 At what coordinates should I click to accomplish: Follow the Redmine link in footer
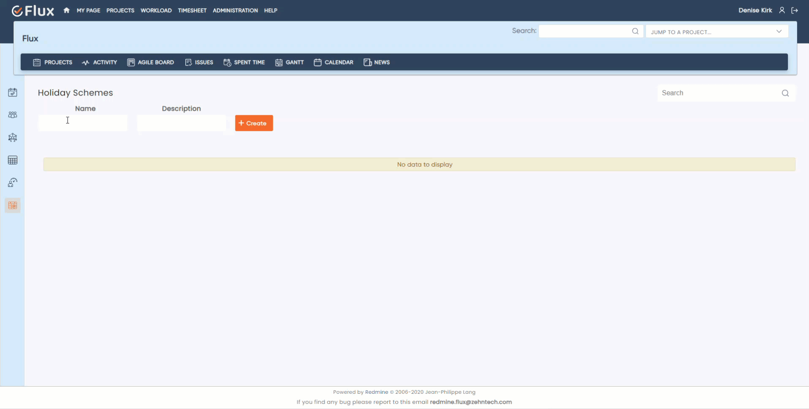click(x=376, y=392)
